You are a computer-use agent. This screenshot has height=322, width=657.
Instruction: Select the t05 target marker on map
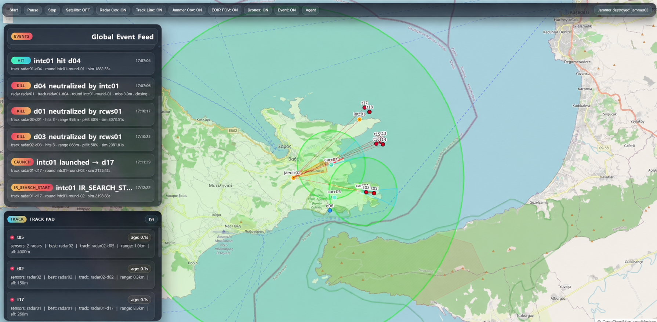(x=374, y=193)
